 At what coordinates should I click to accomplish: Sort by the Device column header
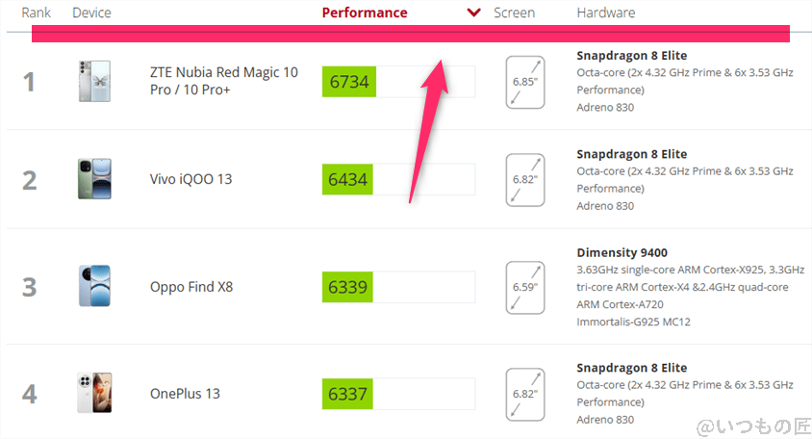[91, 13]
